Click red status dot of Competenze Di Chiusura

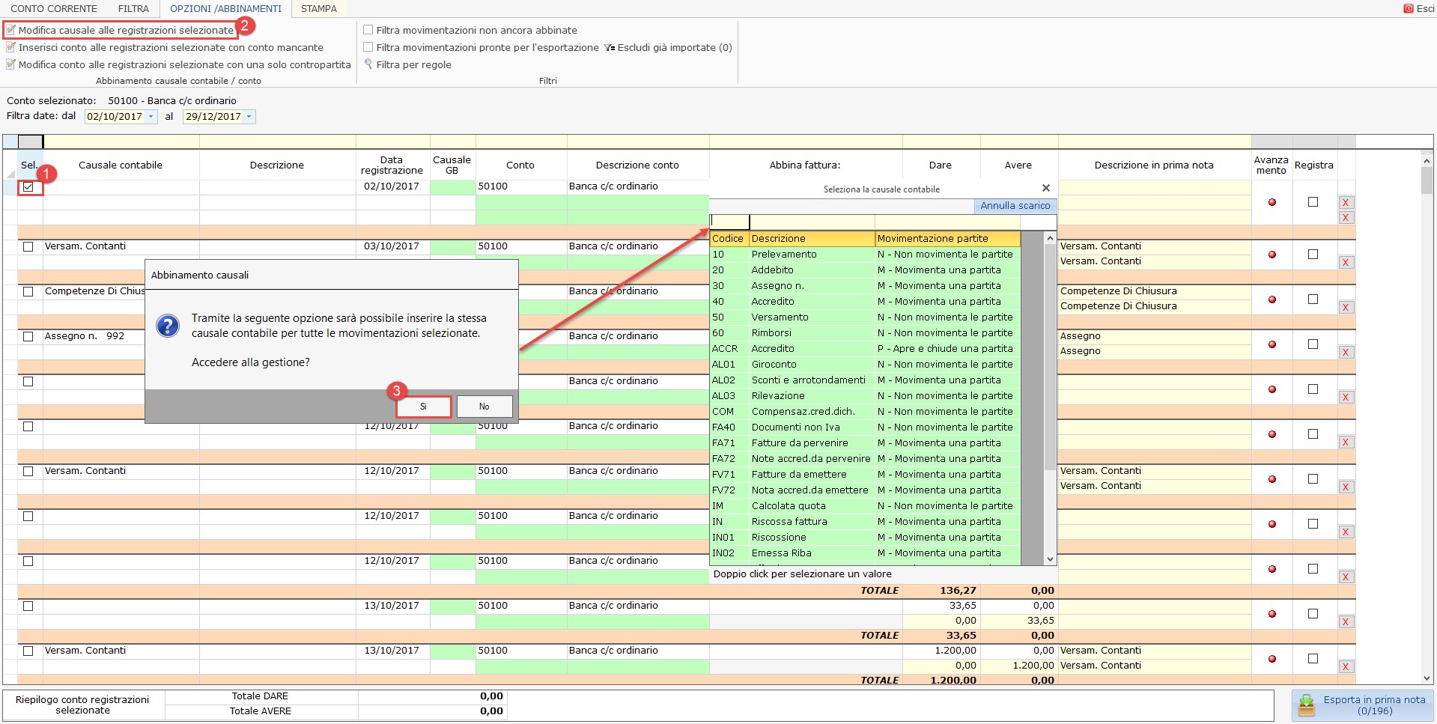point(1272,299)
